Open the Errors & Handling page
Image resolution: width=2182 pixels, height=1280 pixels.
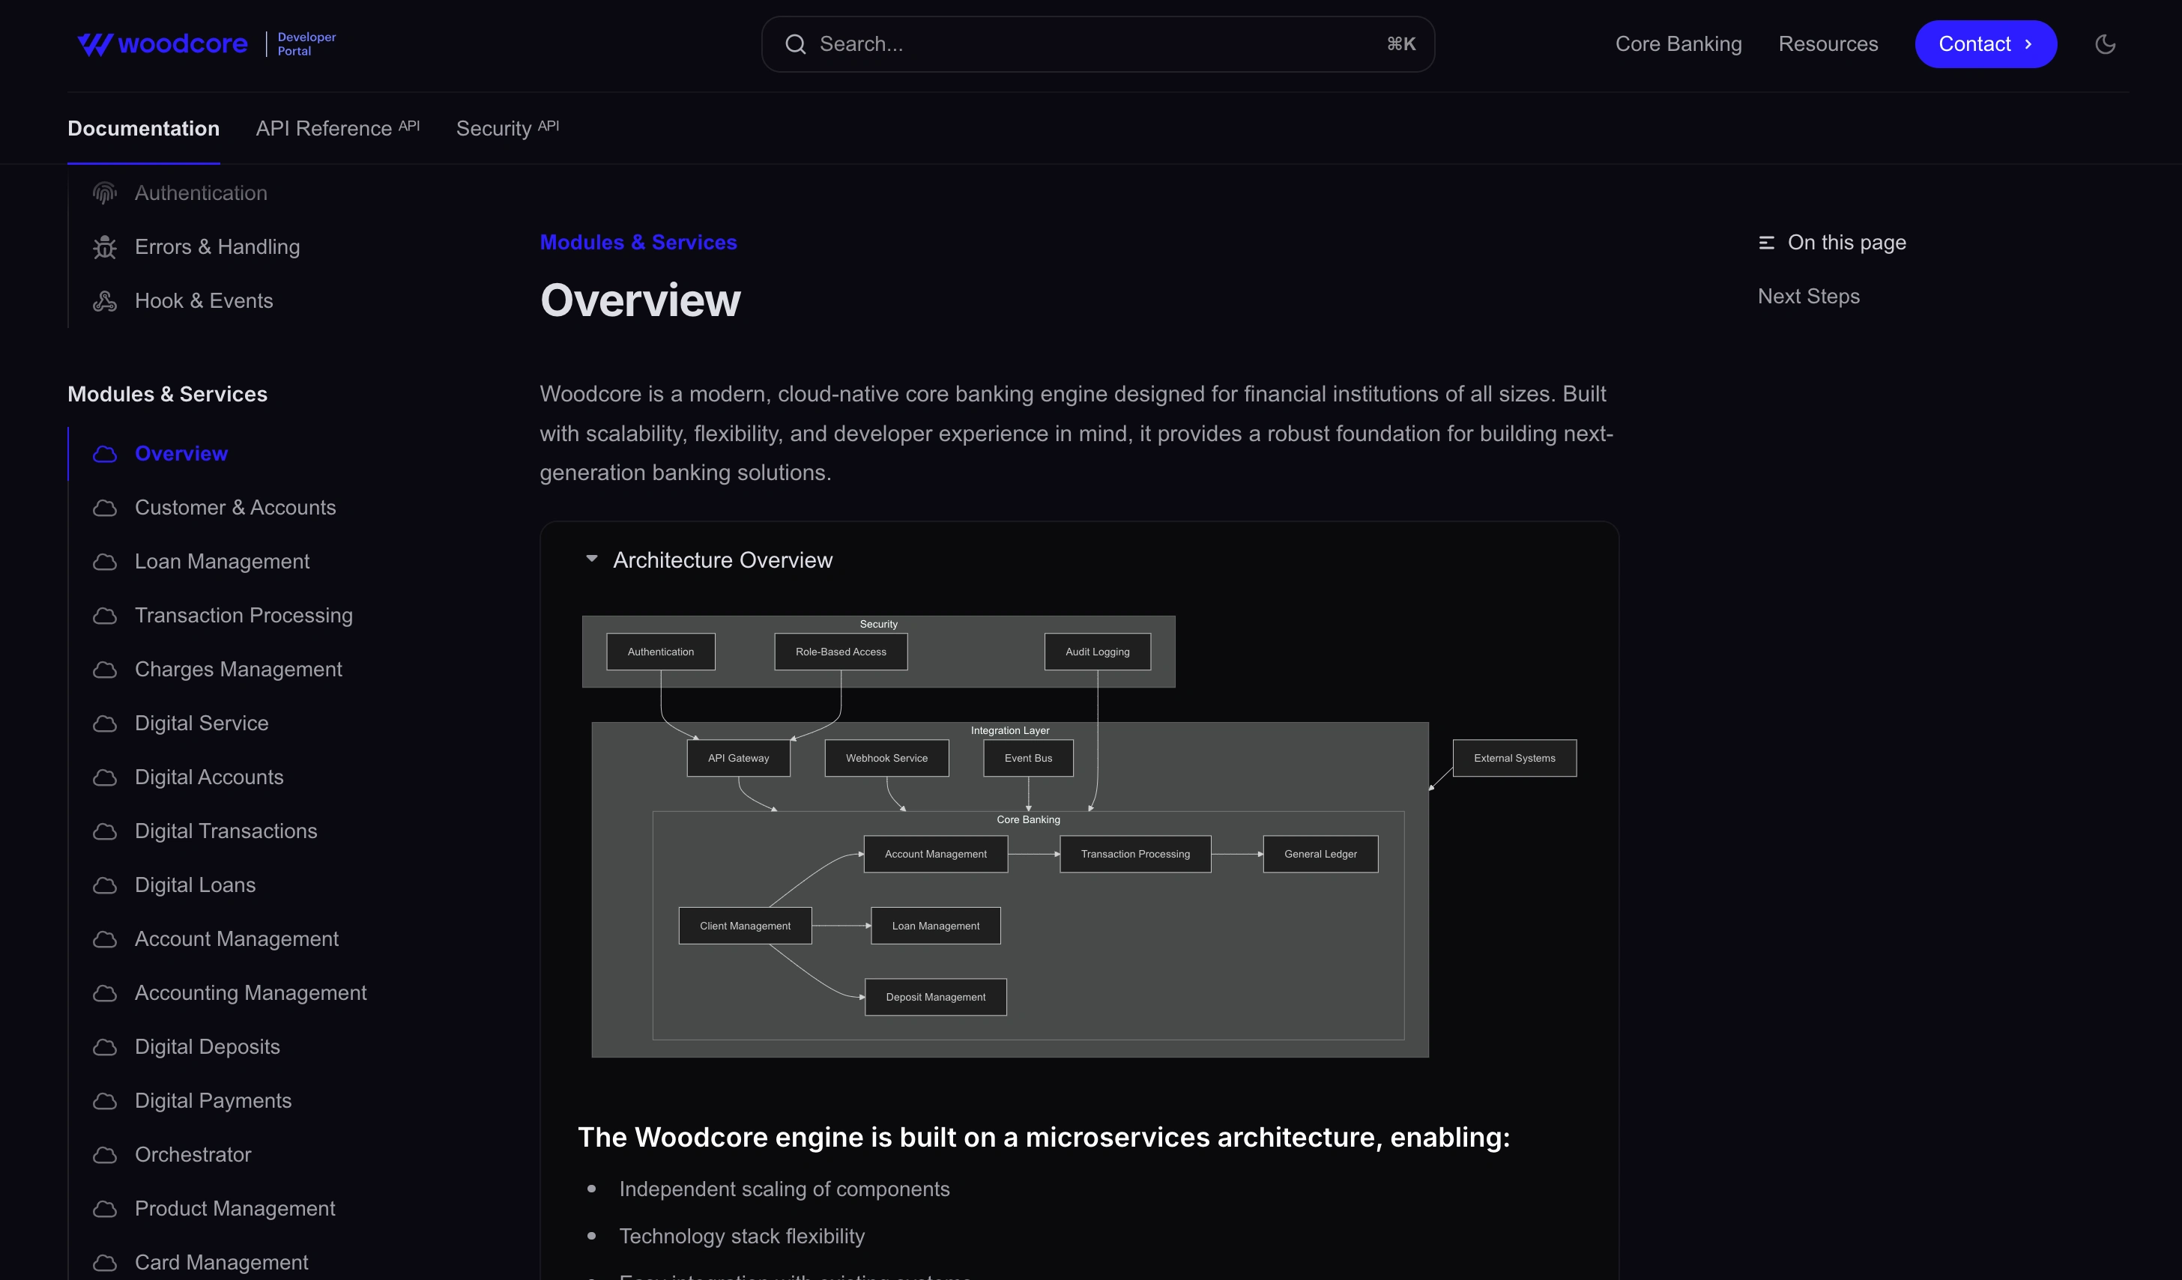pyautogui.click(x=217, y=246)
